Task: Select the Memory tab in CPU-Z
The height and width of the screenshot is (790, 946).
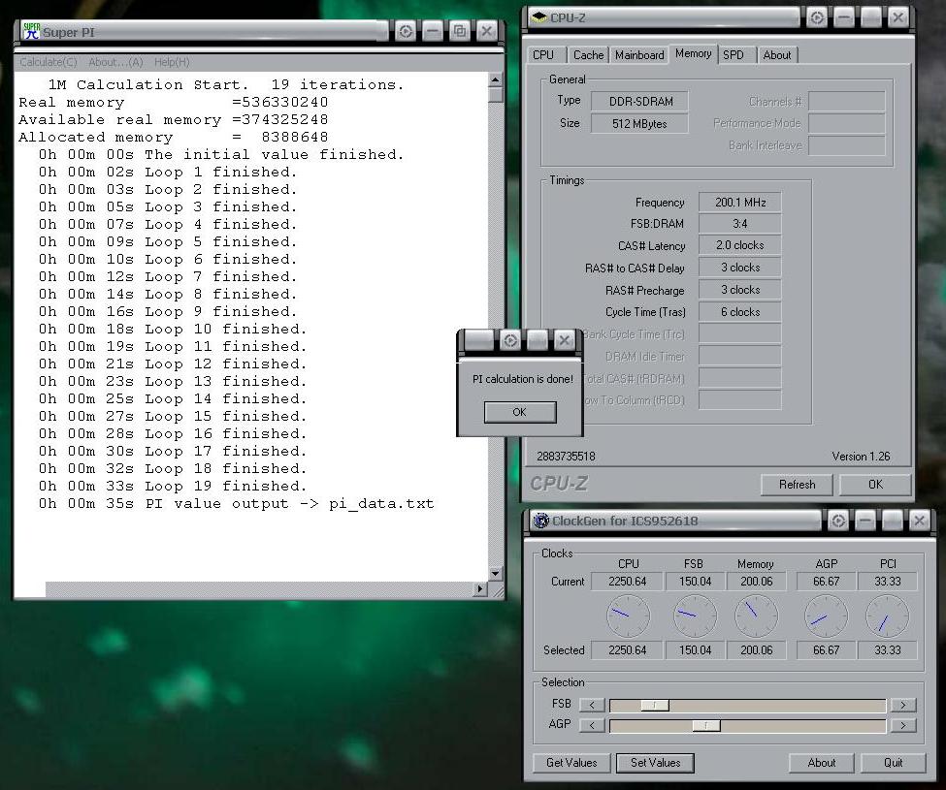Action: pos(693,53)
